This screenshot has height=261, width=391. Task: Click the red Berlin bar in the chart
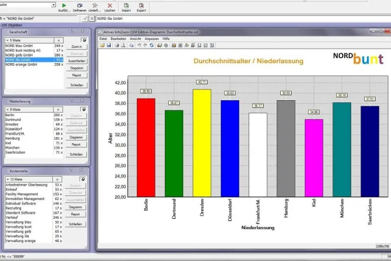(146, 147)
